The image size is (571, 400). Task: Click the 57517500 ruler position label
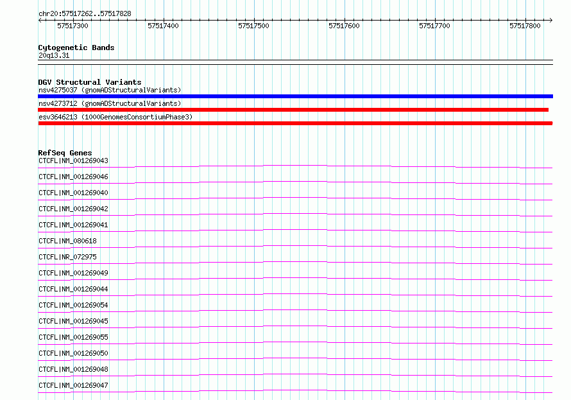(x=253, y=26)
